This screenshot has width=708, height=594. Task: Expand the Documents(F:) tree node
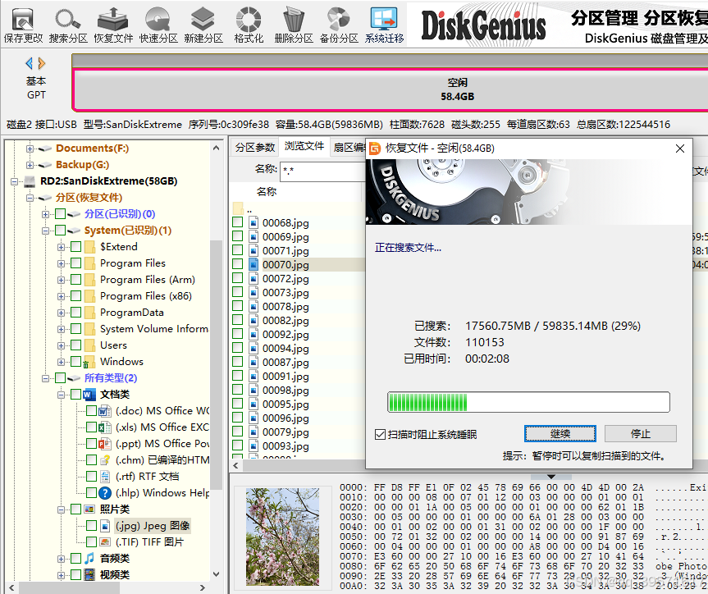tap(30, 148)
